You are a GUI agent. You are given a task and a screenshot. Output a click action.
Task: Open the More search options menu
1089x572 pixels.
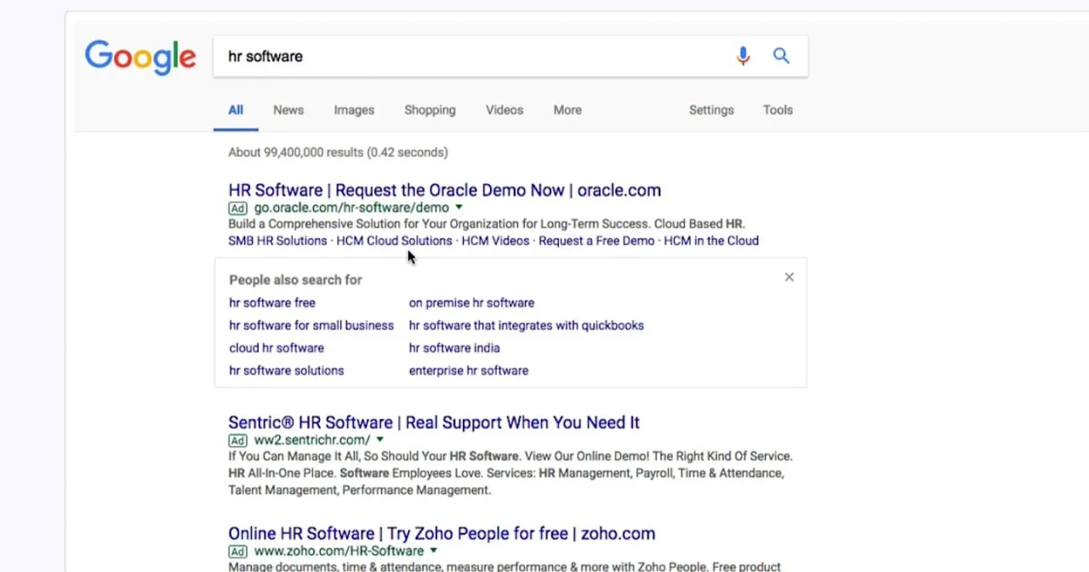click(x=567, y=110)
